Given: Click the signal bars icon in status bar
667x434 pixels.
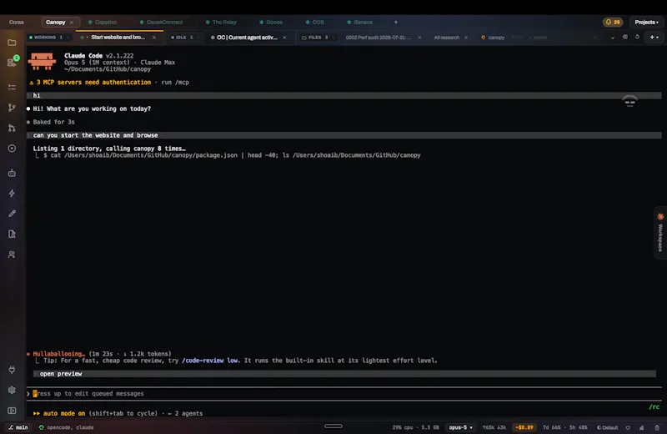Looking at the screenshot, I should tap(641, 427).
